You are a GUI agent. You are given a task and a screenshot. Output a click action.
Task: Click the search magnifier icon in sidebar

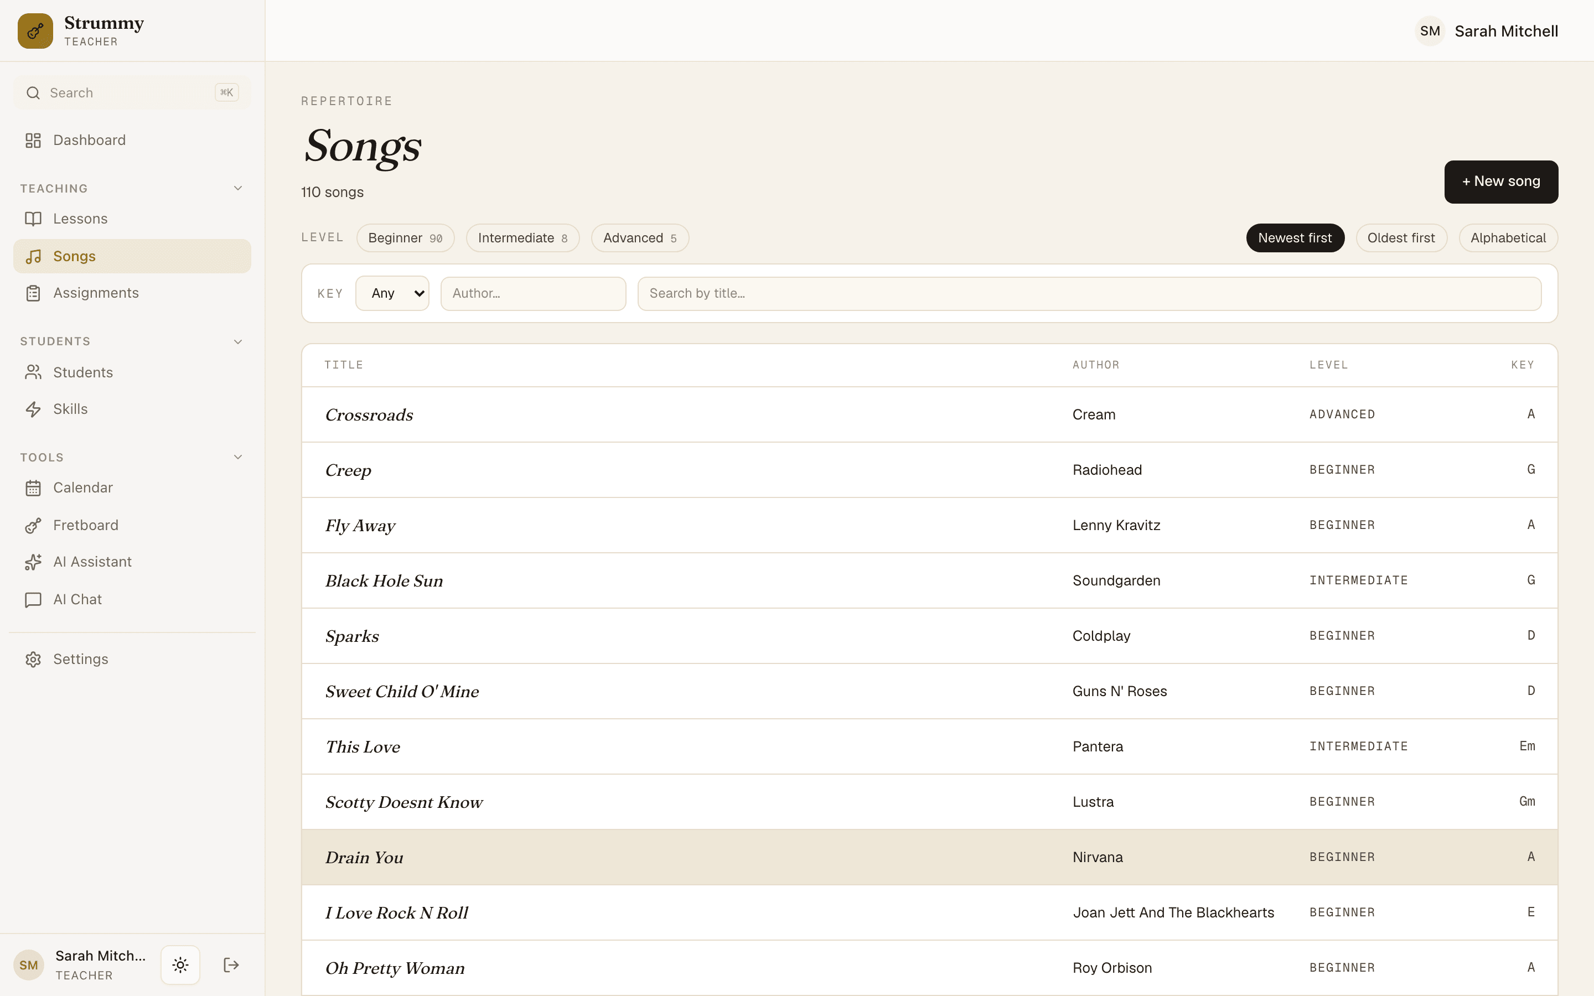point(33,93)
